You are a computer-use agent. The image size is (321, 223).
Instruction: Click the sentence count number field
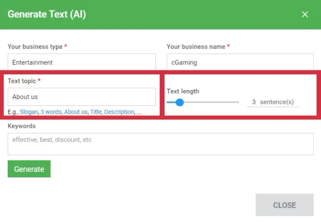point(254,102)
